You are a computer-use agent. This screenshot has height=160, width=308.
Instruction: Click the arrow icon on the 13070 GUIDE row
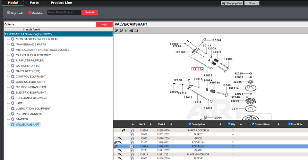pos(120,138)
